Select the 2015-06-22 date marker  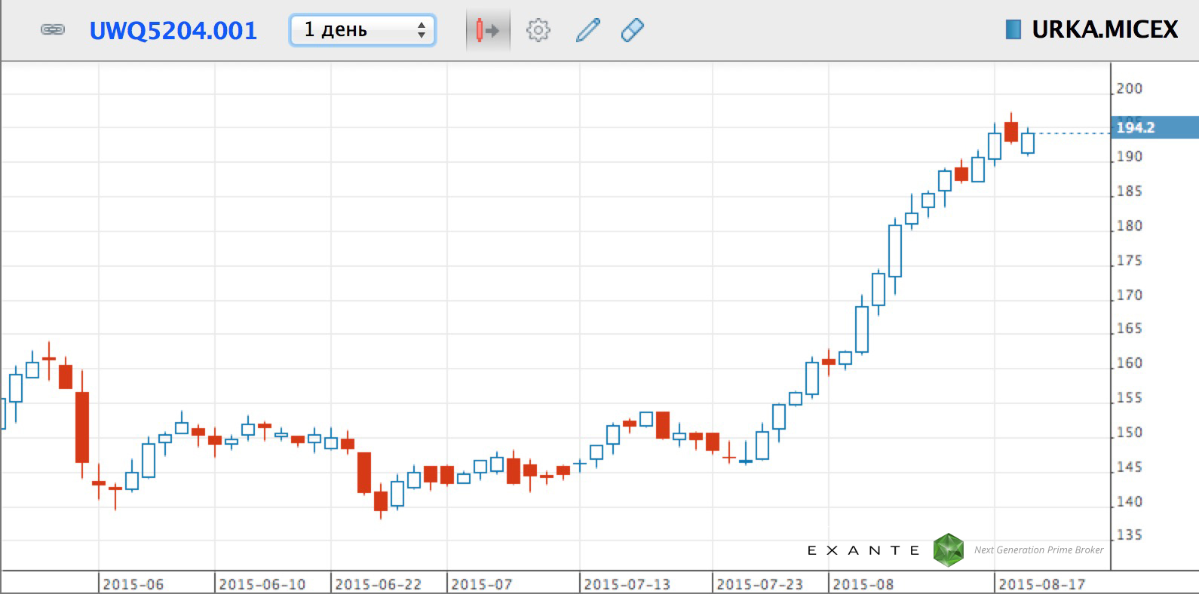[378, 584]
